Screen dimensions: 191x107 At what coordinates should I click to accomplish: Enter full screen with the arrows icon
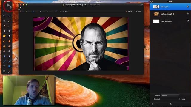[141, 5]
